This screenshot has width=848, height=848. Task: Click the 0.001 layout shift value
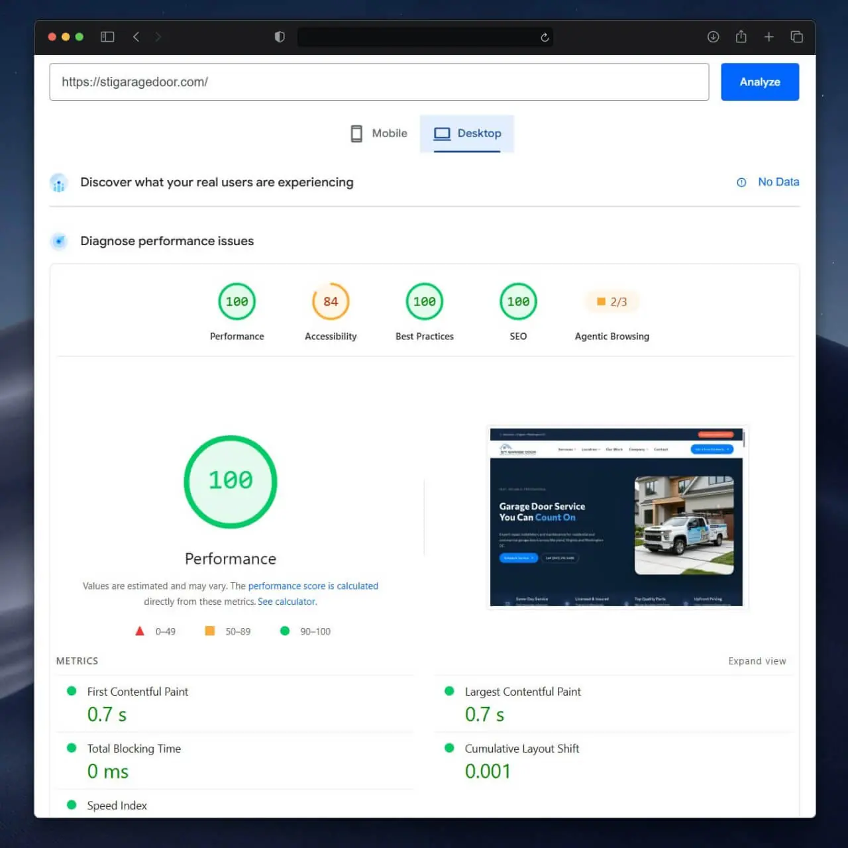488,772
